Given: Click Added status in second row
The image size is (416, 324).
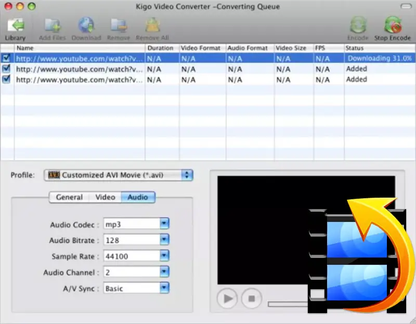Looking at the screenshot, I should pos(357,69).
